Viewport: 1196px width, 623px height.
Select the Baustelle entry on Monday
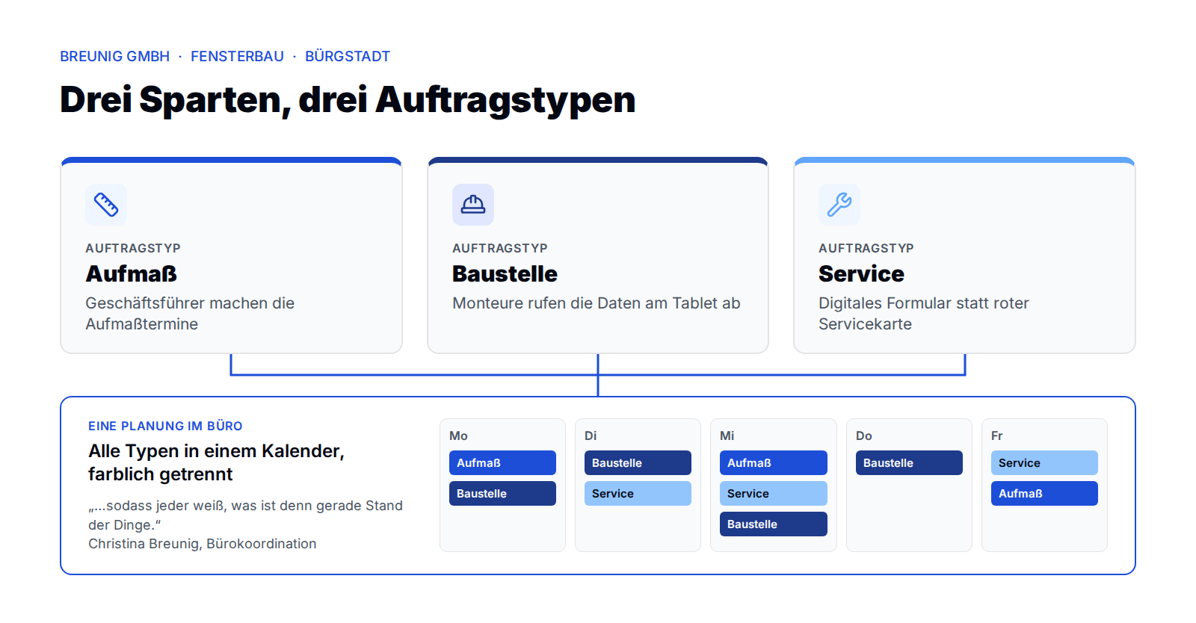pyautogui.click(x=502, y=494)
